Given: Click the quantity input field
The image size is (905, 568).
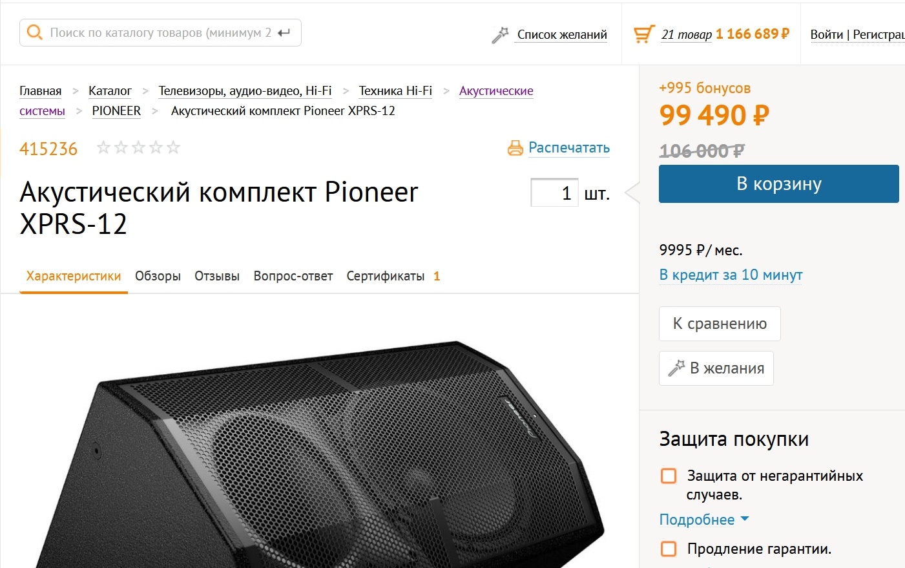Looking at the screenshot, I should [x=554, y=193].
